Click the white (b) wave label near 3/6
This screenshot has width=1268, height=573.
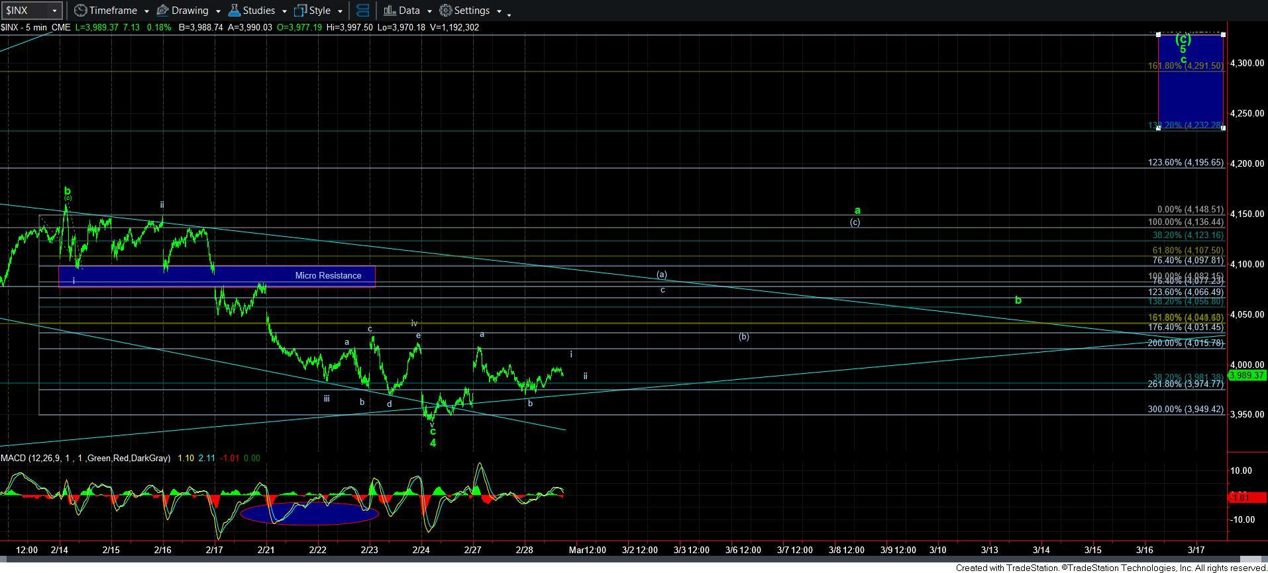point(744,337)
